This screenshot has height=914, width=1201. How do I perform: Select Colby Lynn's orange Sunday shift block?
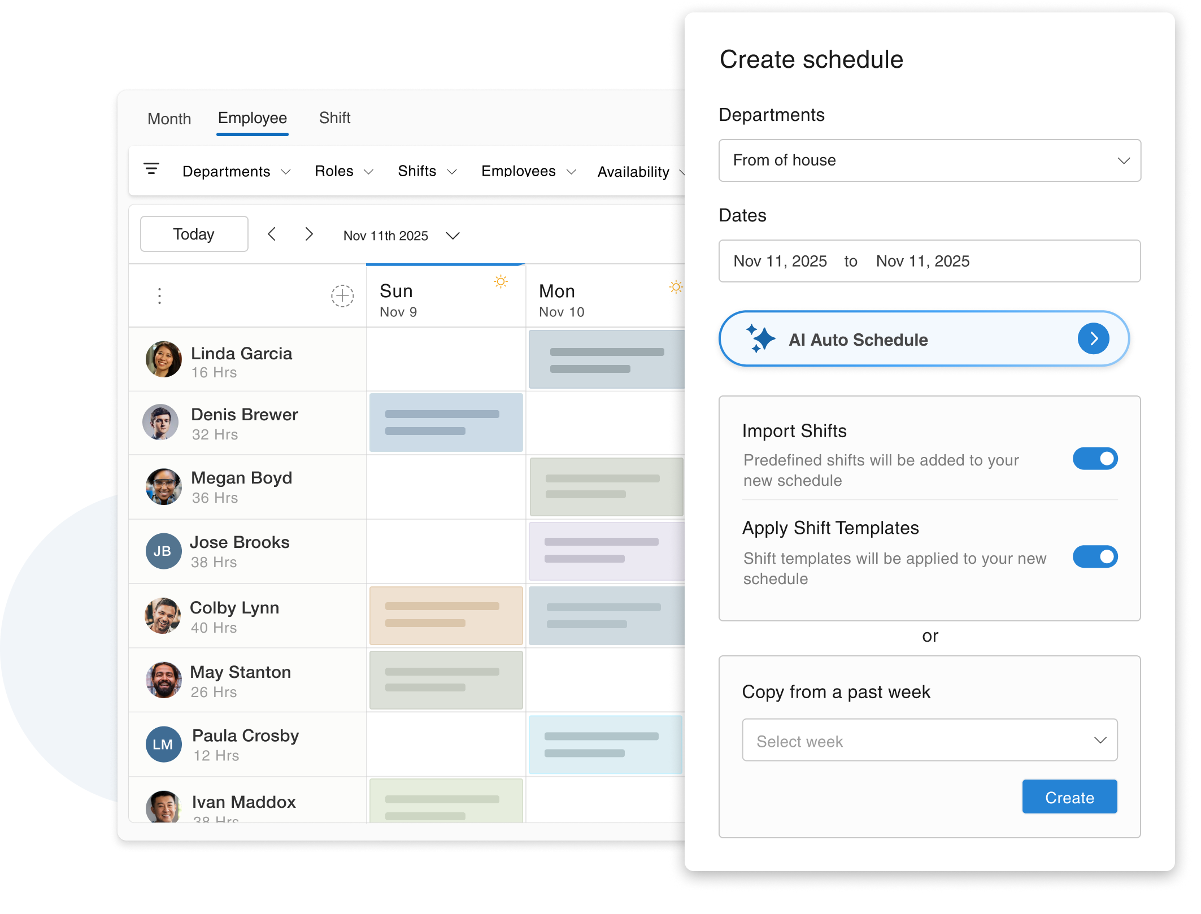point(446,615)
